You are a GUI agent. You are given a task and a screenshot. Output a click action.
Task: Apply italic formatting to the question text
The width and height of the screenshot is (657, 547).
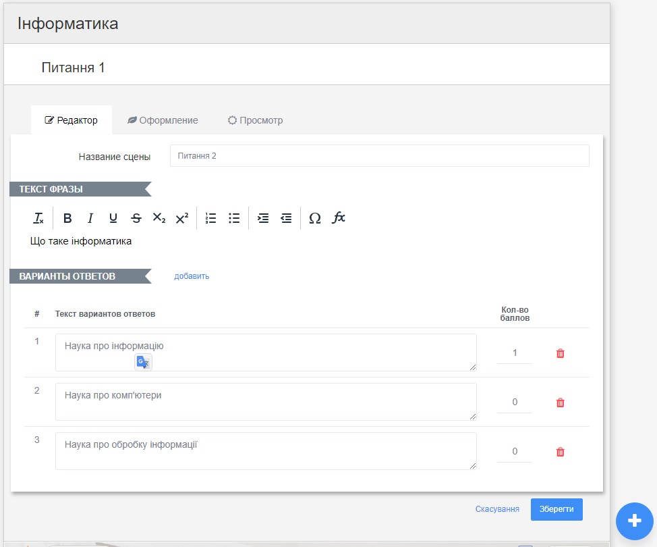tap(90, 217)
